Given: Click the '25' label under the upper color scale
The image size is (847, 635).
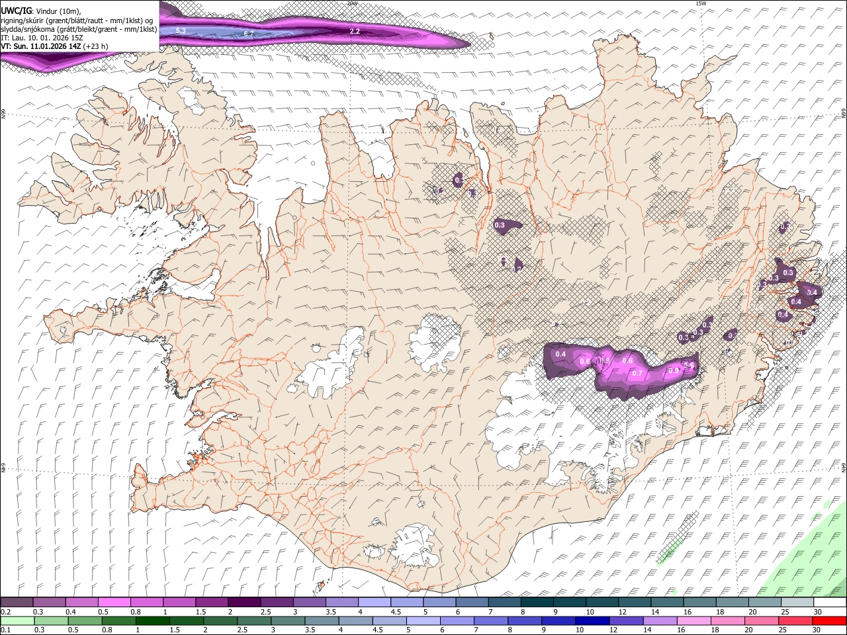Looking at the screenshot, I should pos(785,612).
